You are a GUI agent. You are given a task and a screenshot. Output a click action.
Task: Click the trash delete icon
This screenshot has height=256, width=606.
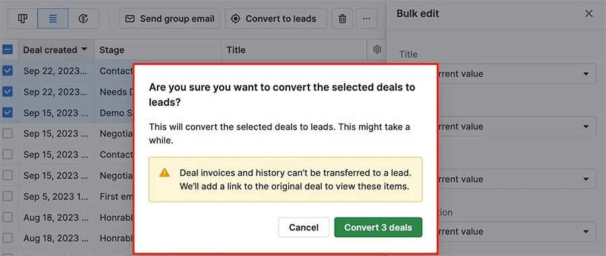[343, 19]
